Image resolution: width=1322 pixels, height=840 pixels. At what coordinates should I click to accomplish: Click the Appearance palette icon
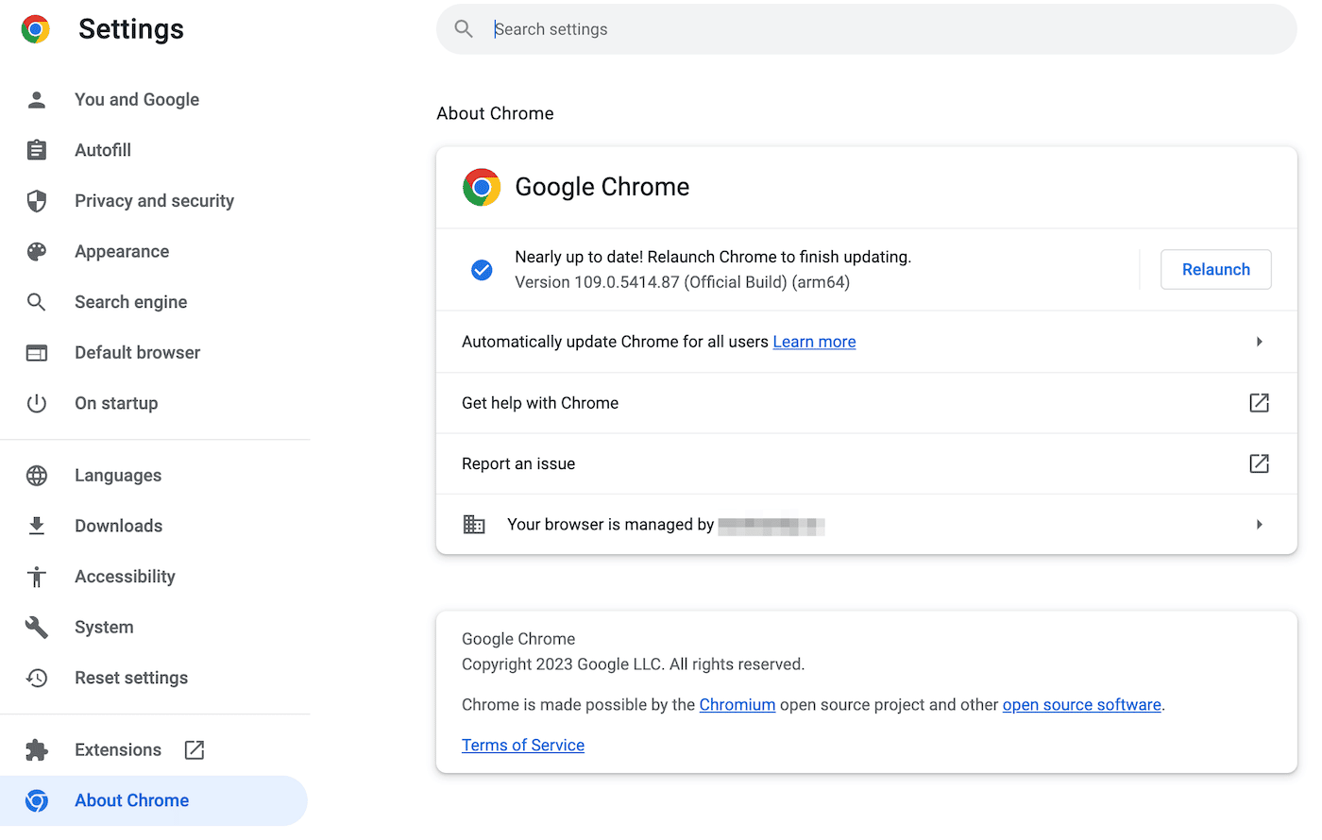(x=36, y=251)
